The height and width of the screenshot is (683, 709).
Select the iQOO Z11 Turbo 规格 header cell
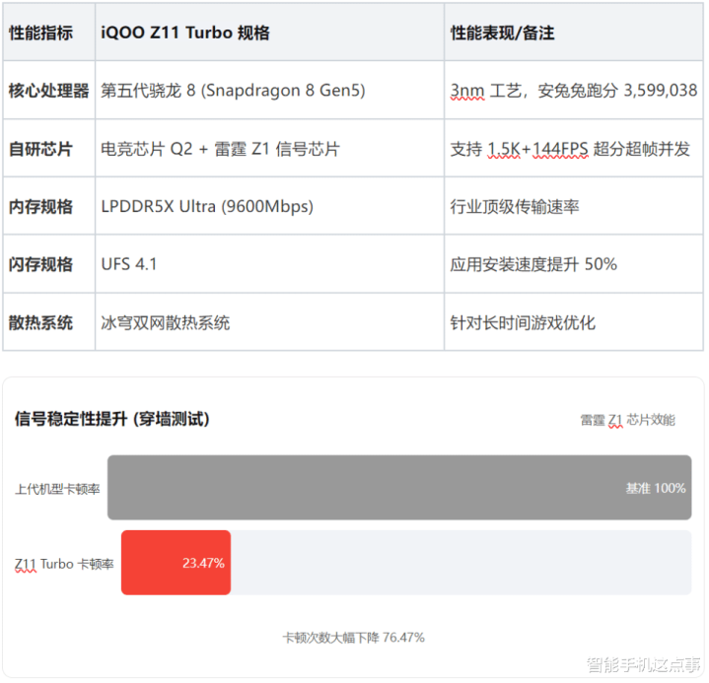[184, 33]
